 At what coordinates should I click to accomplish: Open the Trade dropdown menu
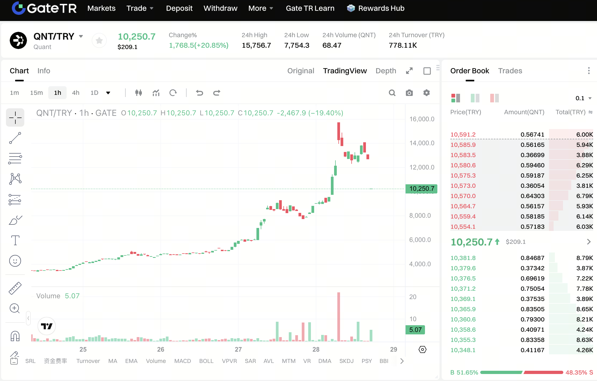[140, 8]
